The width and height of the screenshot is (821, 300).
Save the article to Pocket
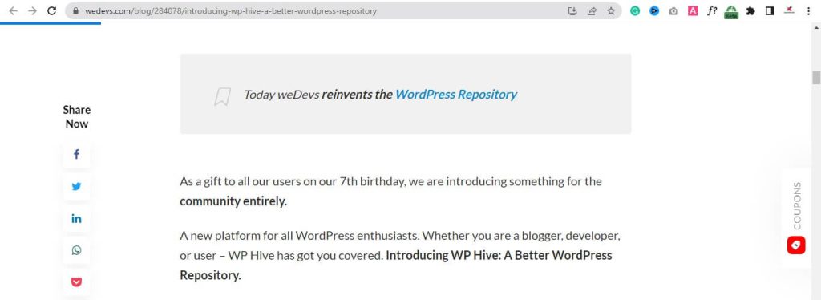click(76, 282)
